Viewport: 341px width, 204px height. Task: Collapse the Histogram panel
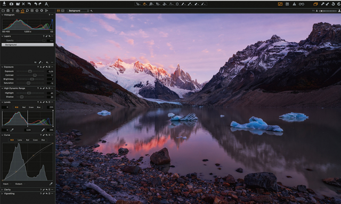tap(2, 15)
